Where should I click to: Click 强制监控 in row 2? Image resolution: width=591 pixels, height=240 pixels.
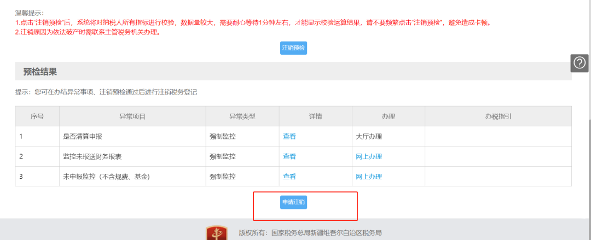coord(222,156)
